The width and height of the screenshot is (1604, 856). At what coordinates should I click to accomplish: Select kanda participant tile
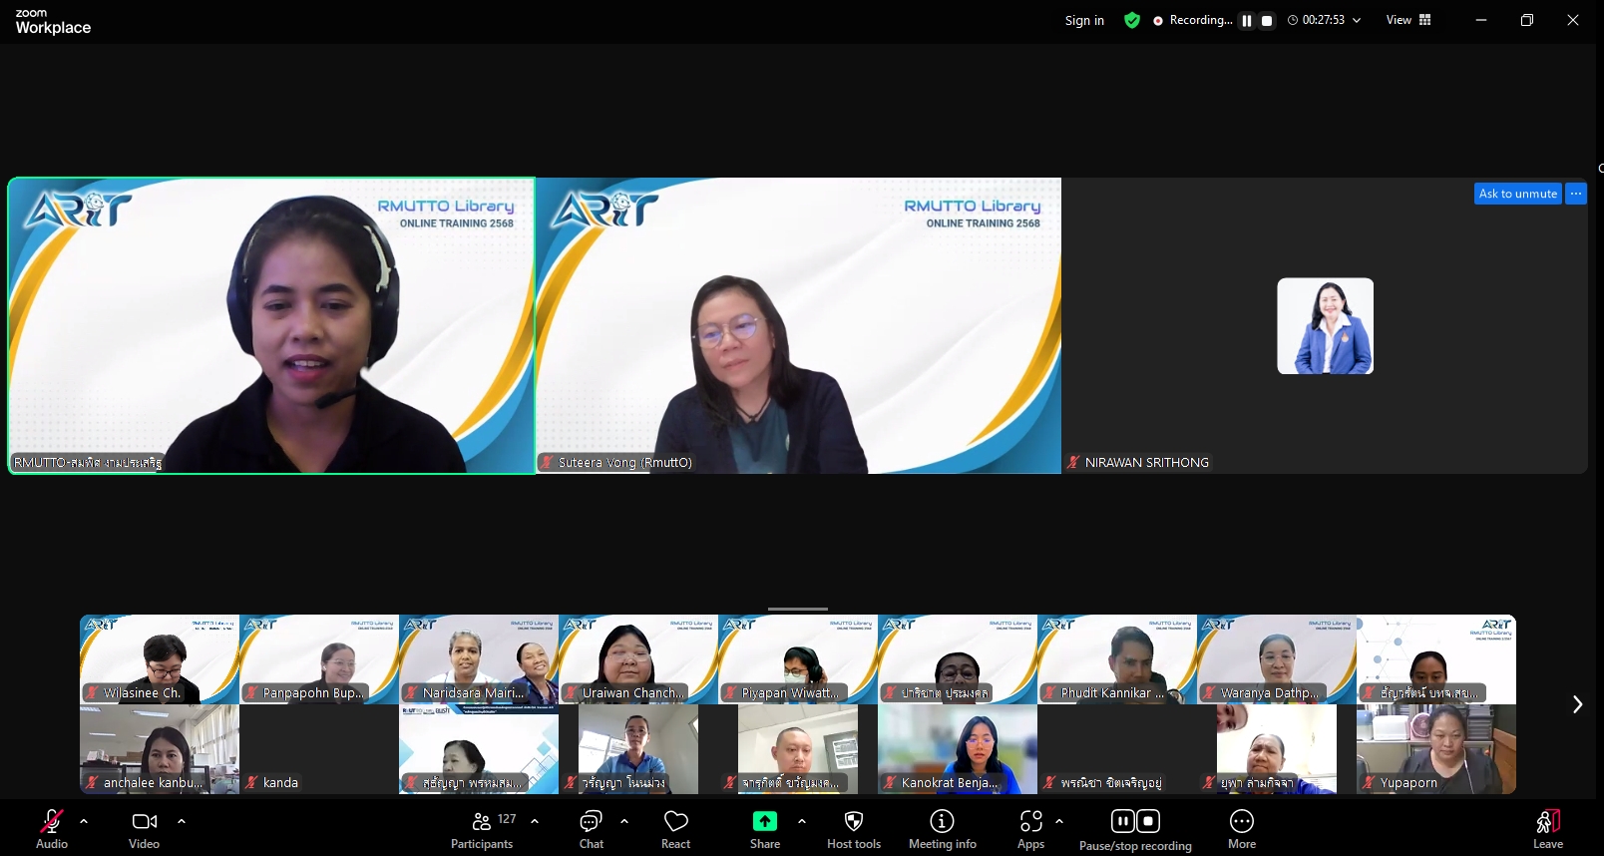319,749
